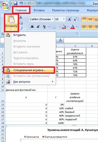This screenshot has height=142, width=98.
Task: Select column D header
Action: pyautogui.click(x=92, y=46)
